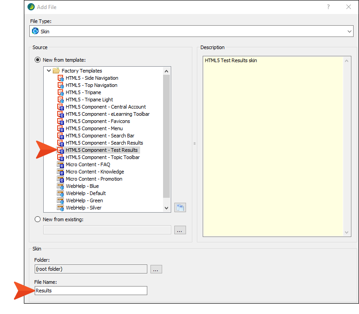Click the Search Results component icon
Viewport: 359px width, 314px height.
click(x=60, y=143)
